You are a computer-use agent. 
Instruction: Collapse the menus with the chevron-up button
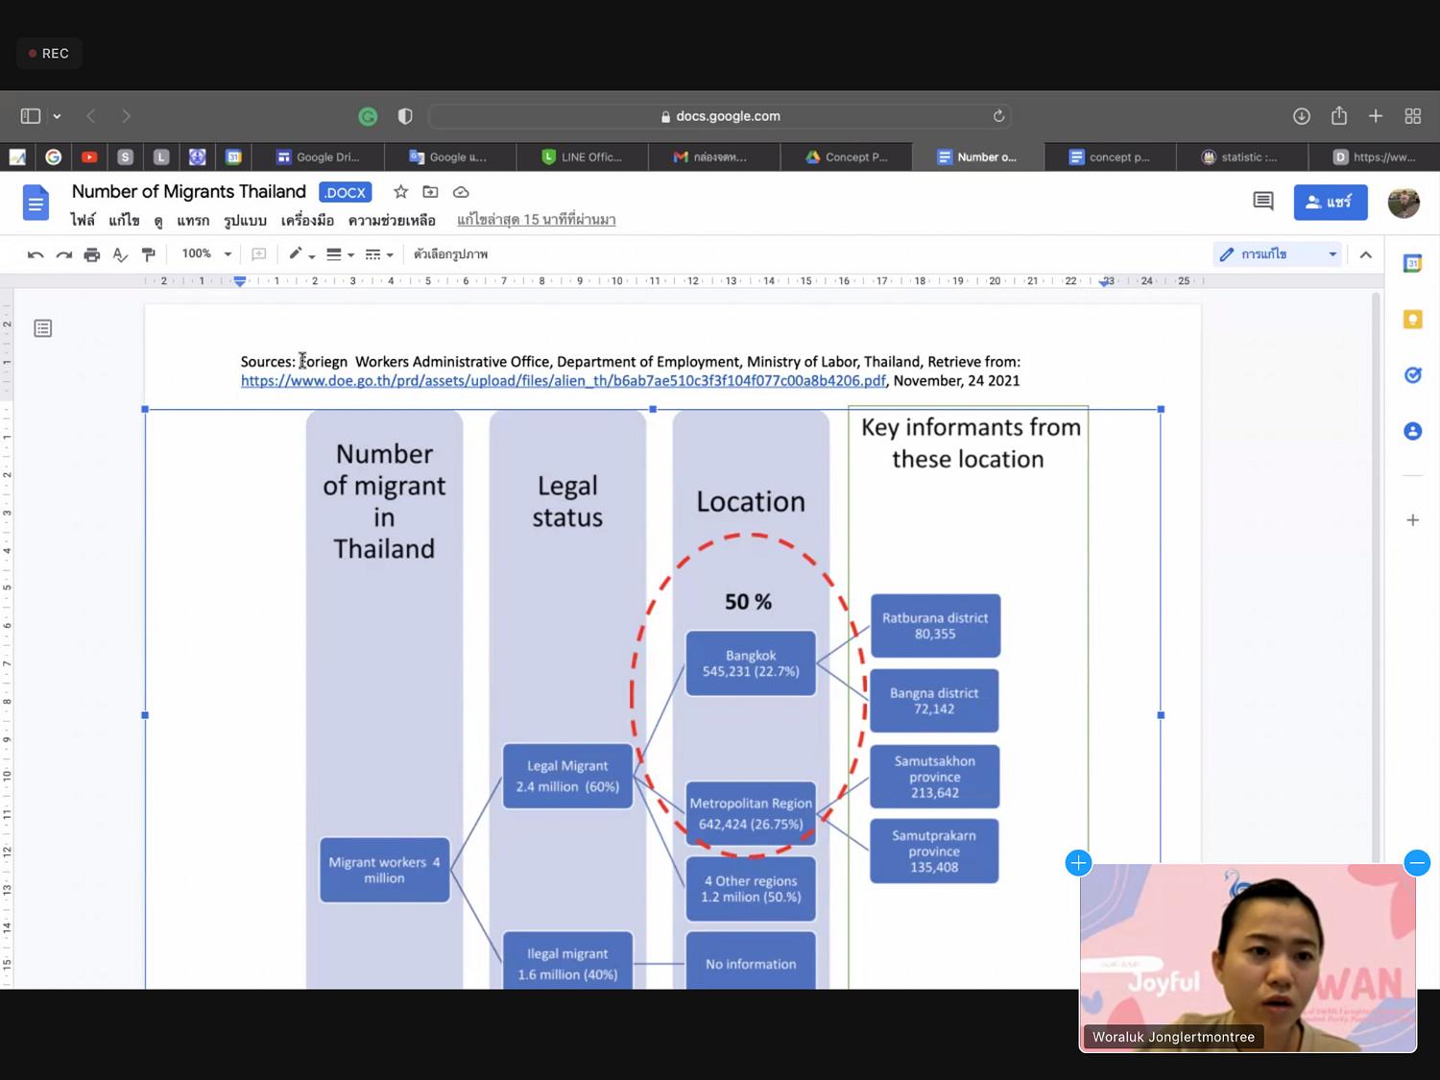[x=1366, y=254]
